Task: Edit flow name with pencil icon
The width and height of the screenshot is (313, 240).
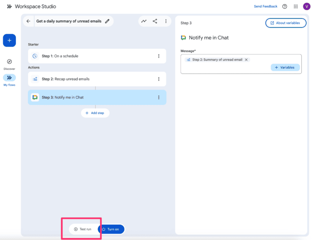Action: [x=107, y=21]
